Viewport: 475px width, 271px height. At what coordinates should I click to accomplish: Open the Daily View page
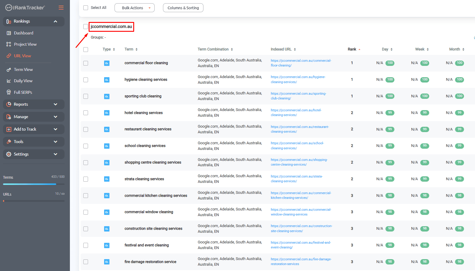click(x=23, y=81)
